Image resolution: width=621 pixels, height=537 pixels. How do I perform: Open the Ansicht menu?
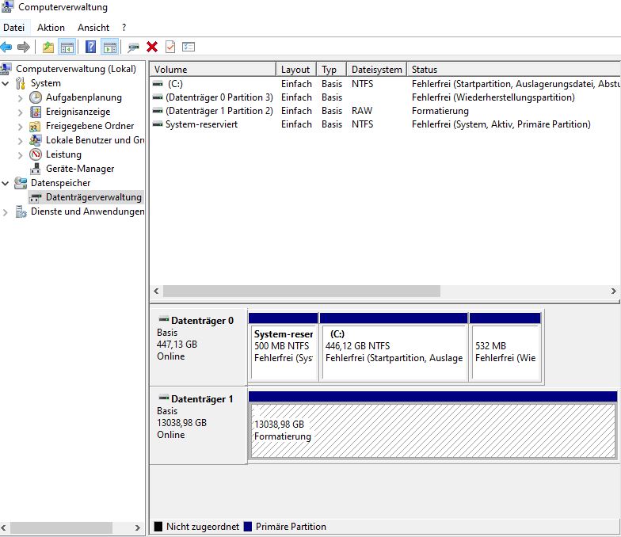tap(93, 28)
